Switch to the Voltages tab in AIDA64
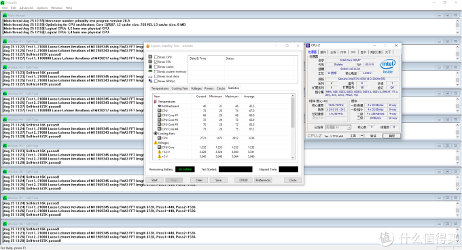The height and width of the screenshot is (250, 462). click(x=196, y=88)
